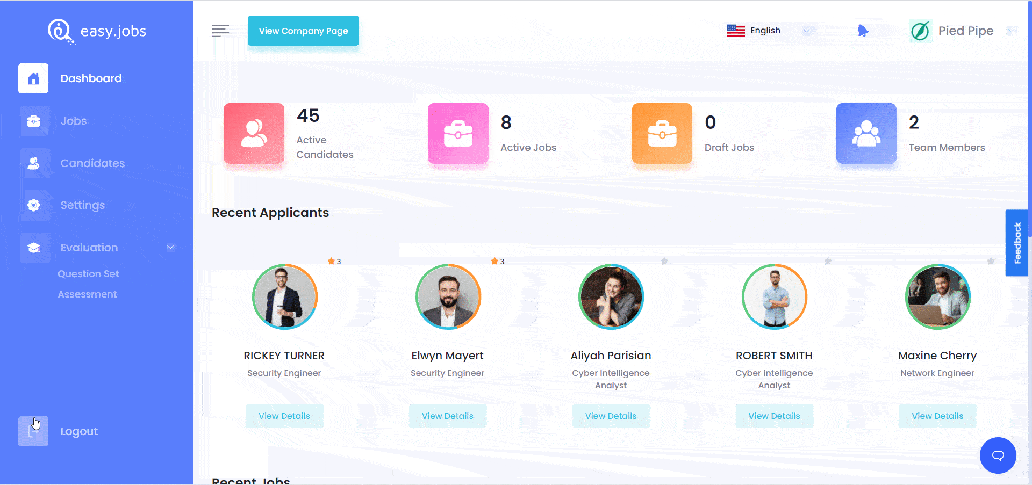Image resolution: width=1032 pixels, height=485 pixels.
Task: Open the Candidates menu item
Action: coord(92,163)
